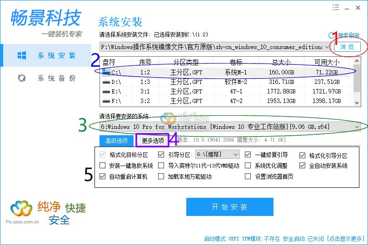
Task: Select the C:\ partition row label
Action: pyautogui.click(x=116, y=73)
